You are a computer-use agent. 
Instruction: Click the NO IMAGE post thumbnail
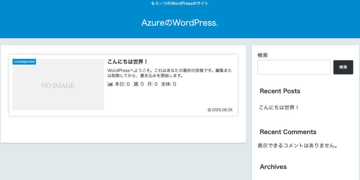pyautogui.click(x=58, y=84)
